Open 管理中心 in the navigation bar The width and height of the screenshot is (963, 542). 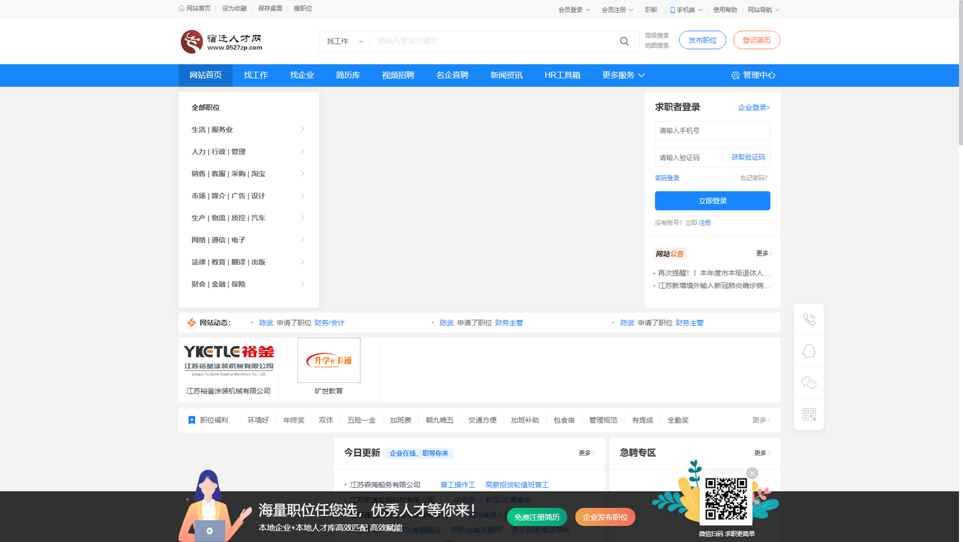753,75
